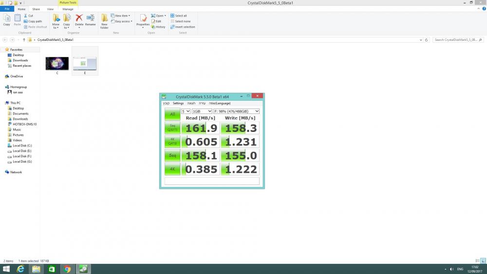Click the Search CrystalDiskMark5_5_0Beta1 search box

click(x=458, y=40)
